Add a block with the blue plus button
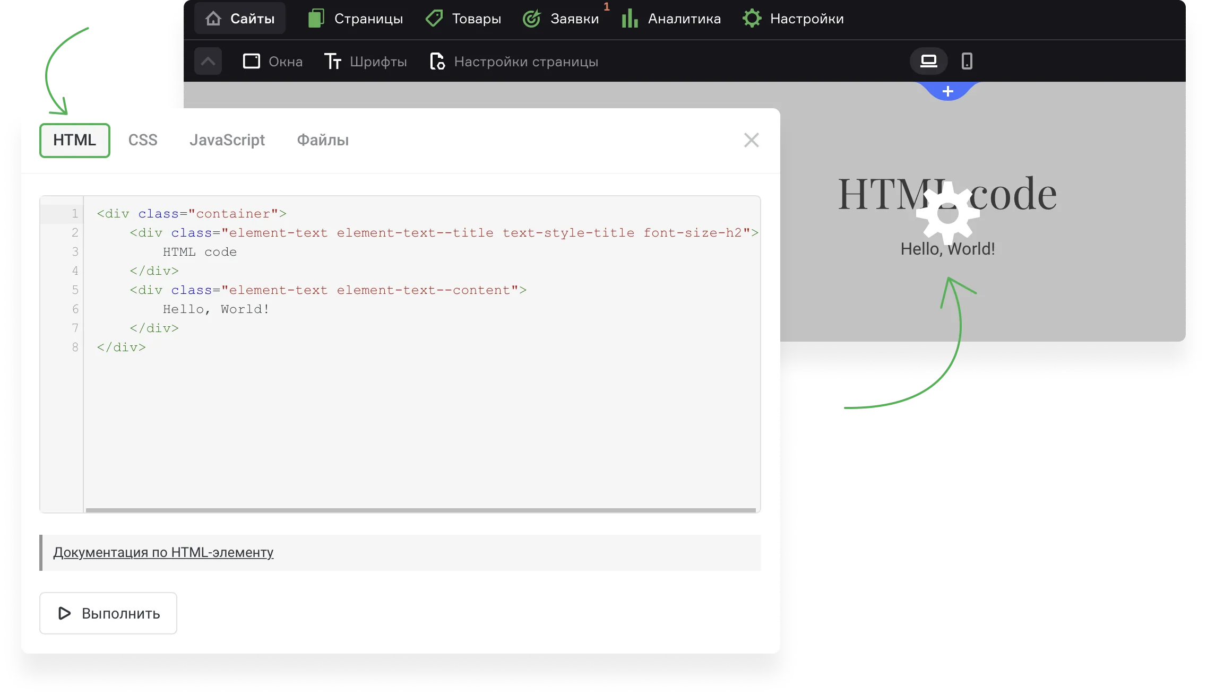The image size is (1207, 696). click(x=948, y=91)
